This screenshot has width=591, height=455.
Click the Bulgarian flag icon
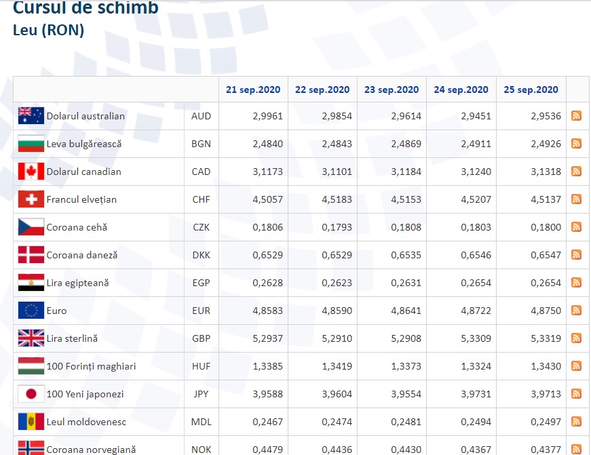31,144
